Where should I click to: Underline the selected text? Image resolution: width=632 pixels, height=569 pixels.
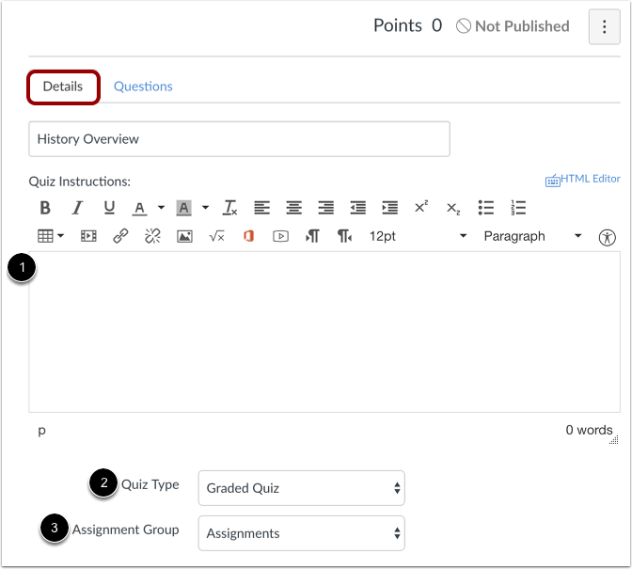(x=109, y=208)
